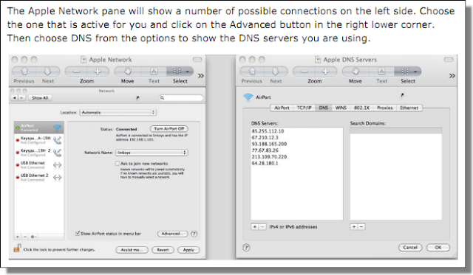Click Previous arrow in Apple DNS Servers window
This screenshot has height=275, width=473.
(252, 72)
